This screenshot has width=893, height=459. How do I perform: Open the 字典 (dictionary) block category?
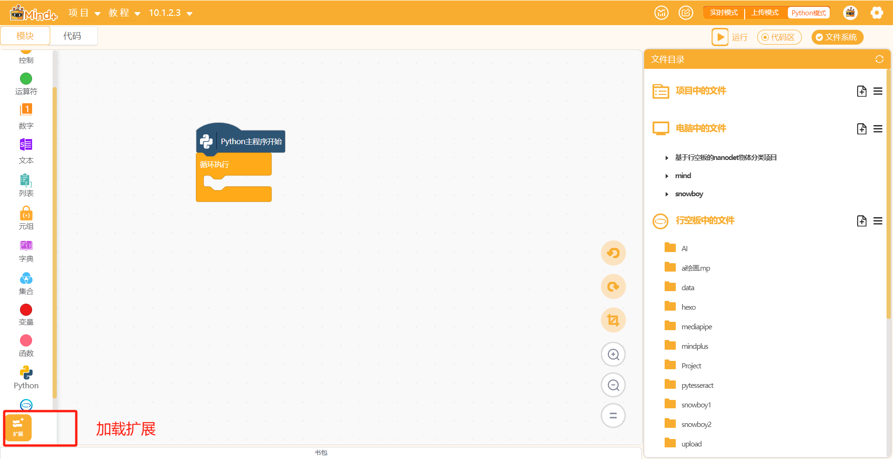[x=26, y=251]
